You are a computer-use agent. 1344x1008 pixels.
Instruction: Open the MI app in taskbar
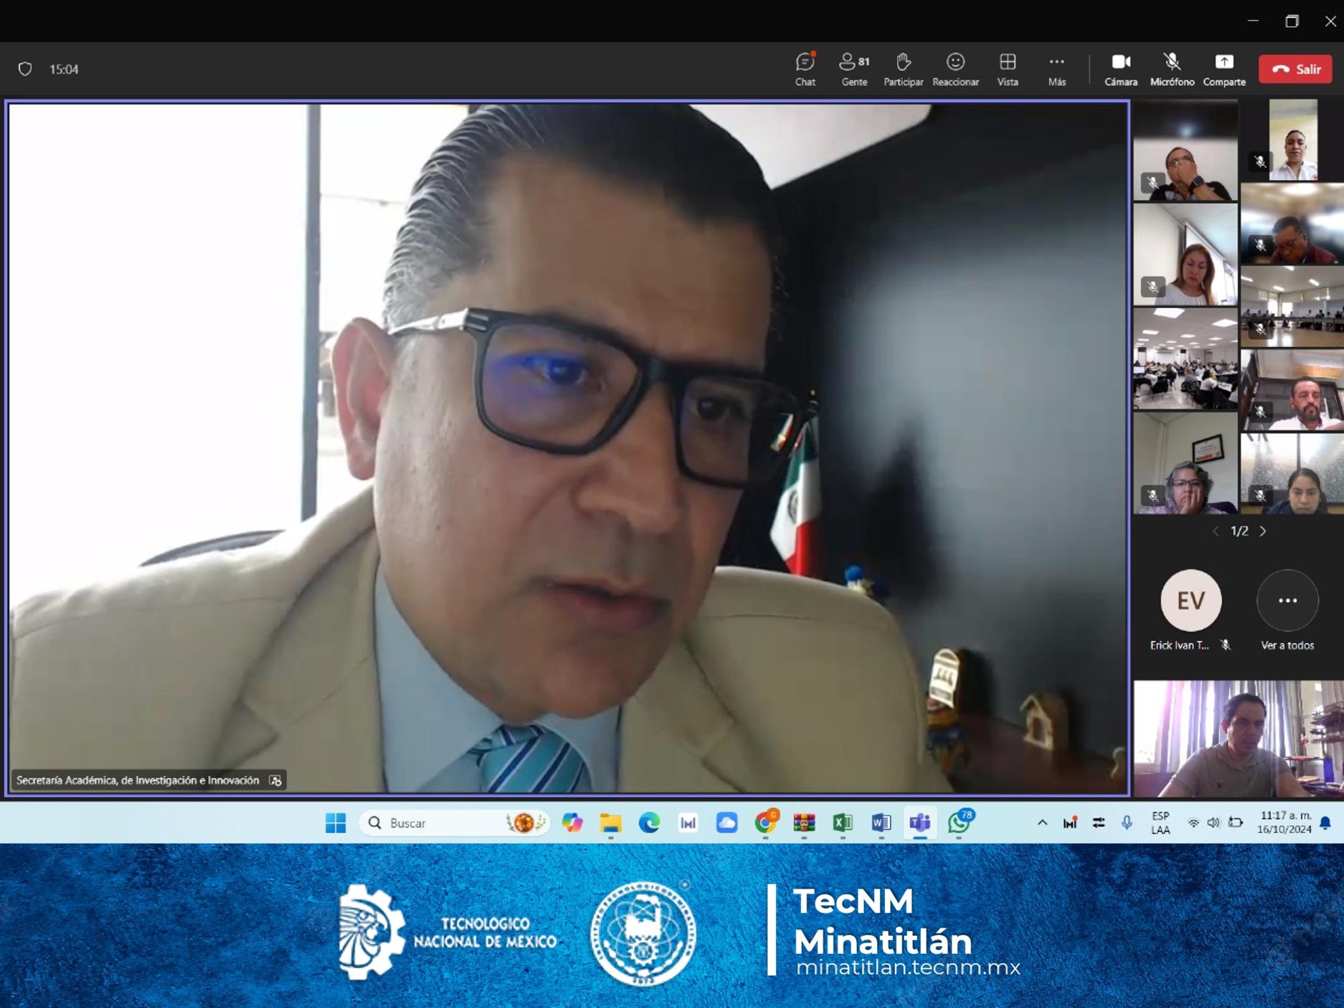(688, 823)
